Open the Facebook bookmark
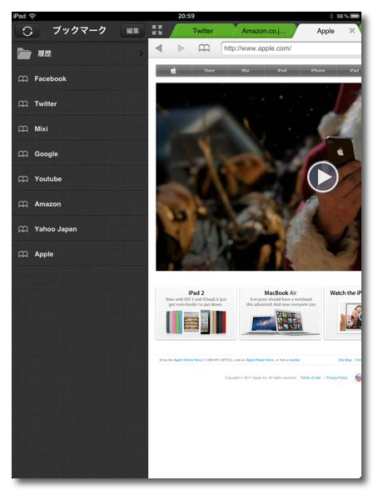The width and height of the screenshot is (373, 490). [x=80, y=78]
